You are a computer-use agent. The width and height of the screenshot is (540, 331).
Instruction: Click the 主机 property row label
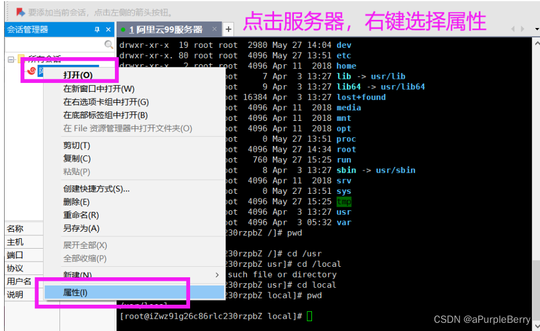coord(15,242)
